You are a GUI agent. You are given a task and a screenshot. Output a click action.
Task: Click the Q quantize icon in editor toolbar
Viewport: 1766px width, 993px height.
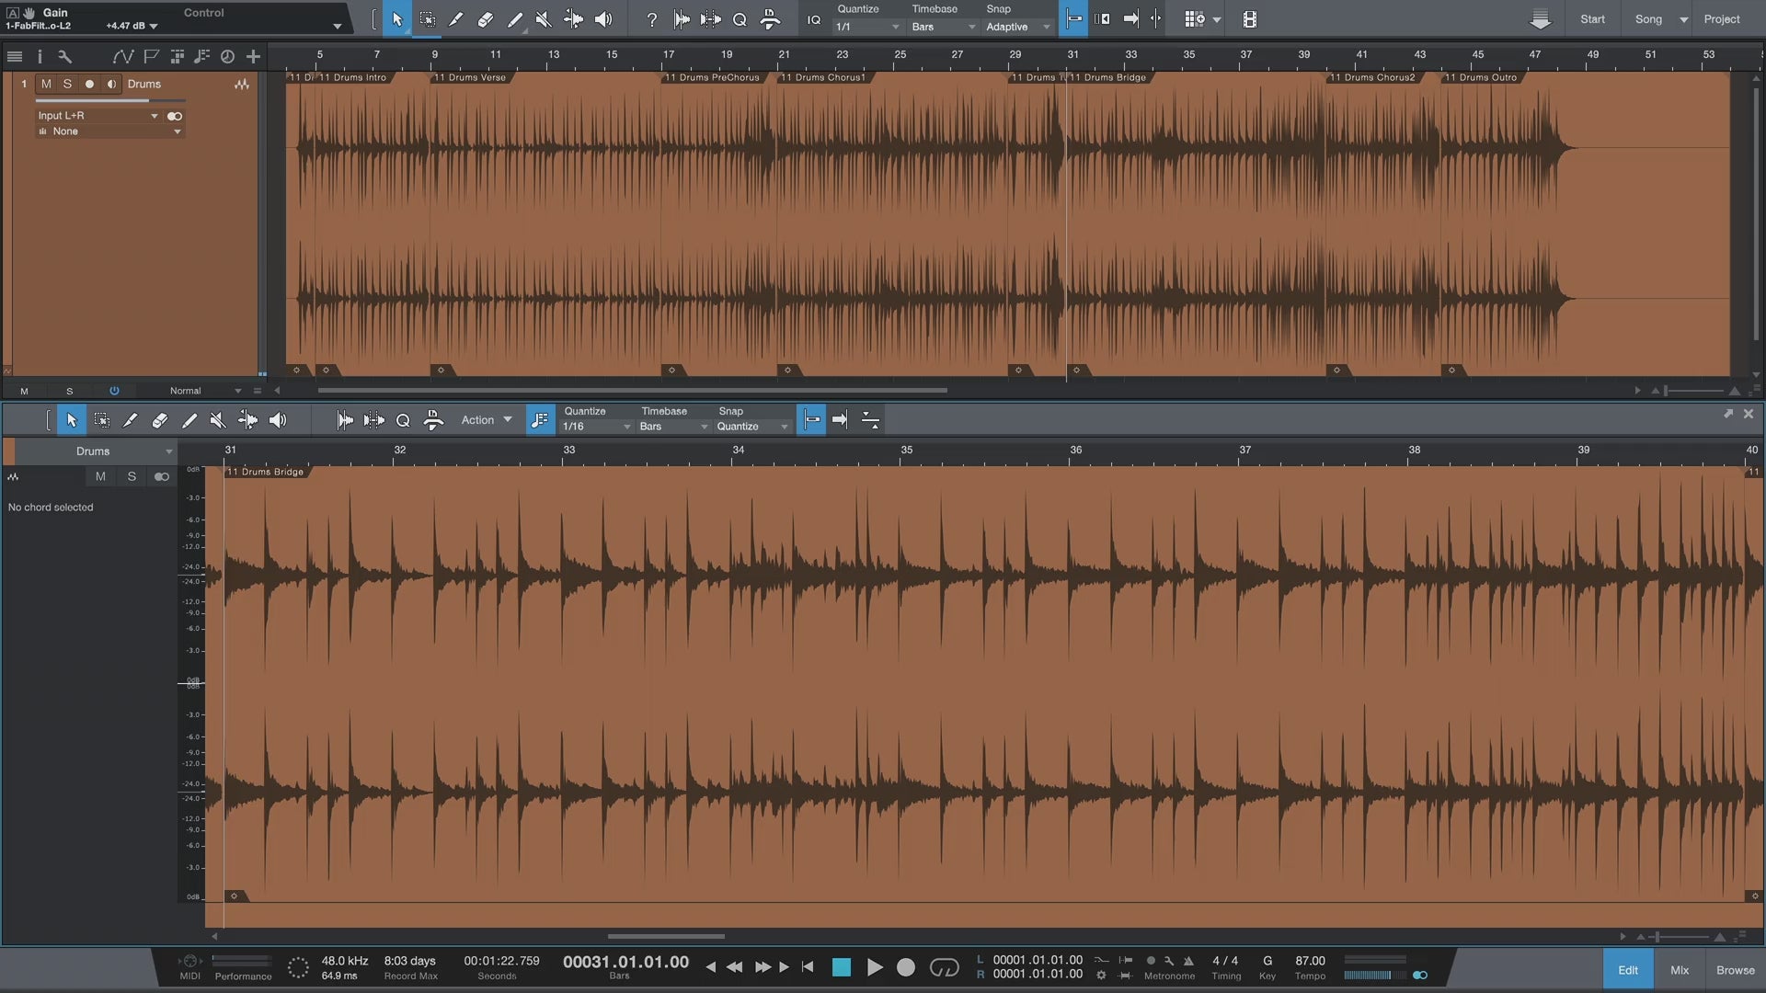tap(403, 420)
